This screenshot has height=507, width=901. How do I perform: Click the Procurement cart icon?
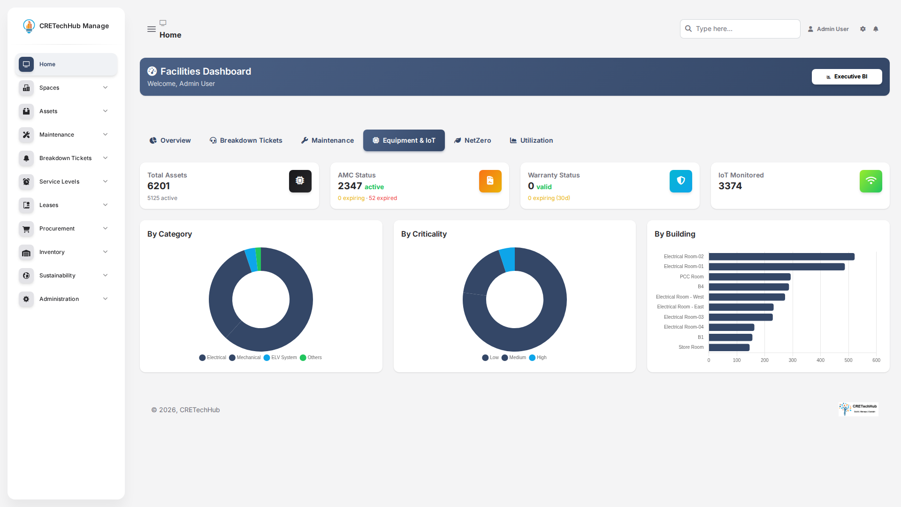pyautogui.click(x=26, y=229)
